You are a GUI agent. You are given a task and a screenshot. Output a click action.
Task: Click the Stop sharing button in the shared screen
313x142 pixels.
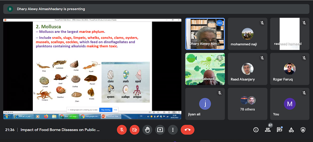[x=106, y=110]
